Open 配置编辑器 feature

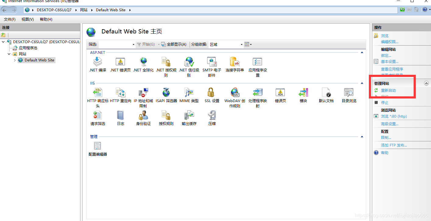pos(98,149)
